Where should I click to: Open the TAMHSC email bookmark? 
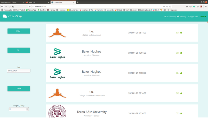(130, 10)
